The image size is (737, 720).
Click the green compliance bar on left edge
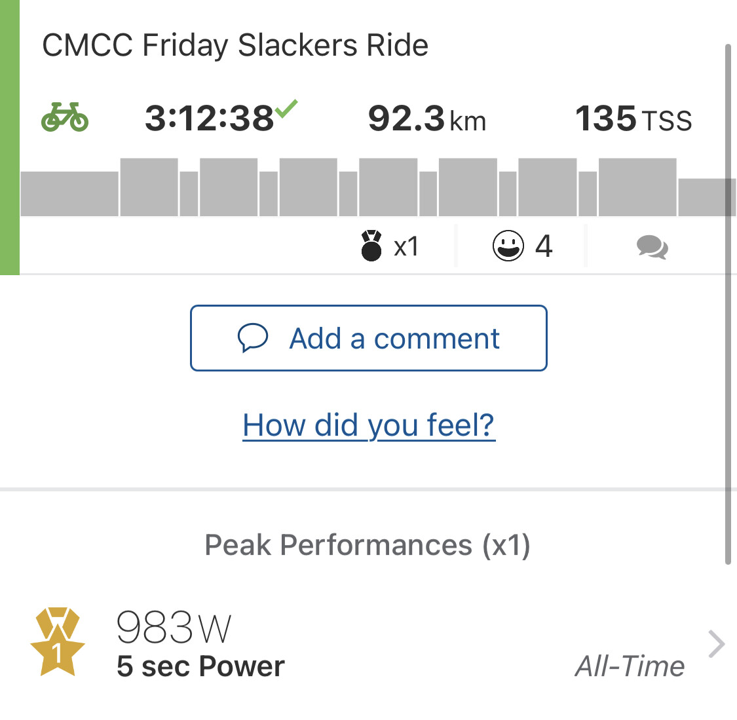click(x=9, y=138)
